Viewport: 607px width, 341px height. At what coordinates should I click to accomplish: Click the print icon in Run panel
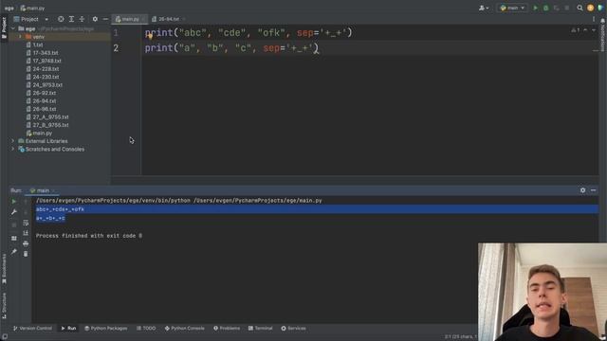coord(26,243)
